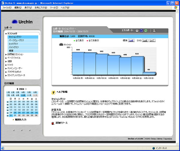The width and height of the screenshot is (180, 151).
Task: Open the 追加リソース book icon
Action: 53,123
